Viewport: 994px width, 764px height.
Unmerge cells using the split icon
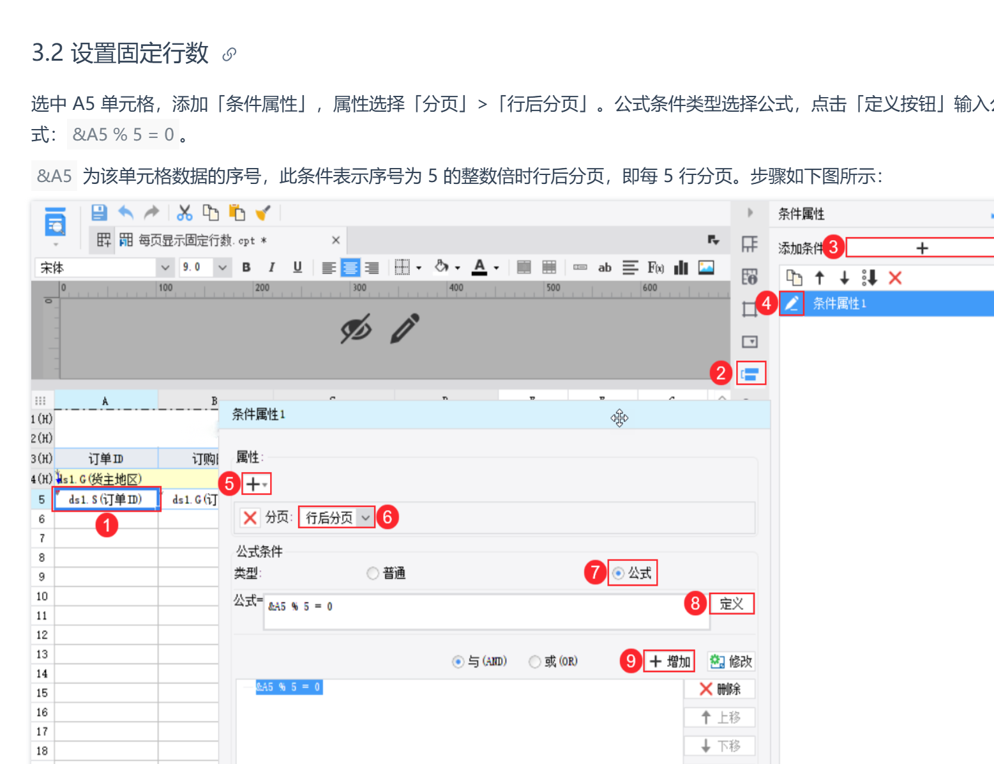549,268
